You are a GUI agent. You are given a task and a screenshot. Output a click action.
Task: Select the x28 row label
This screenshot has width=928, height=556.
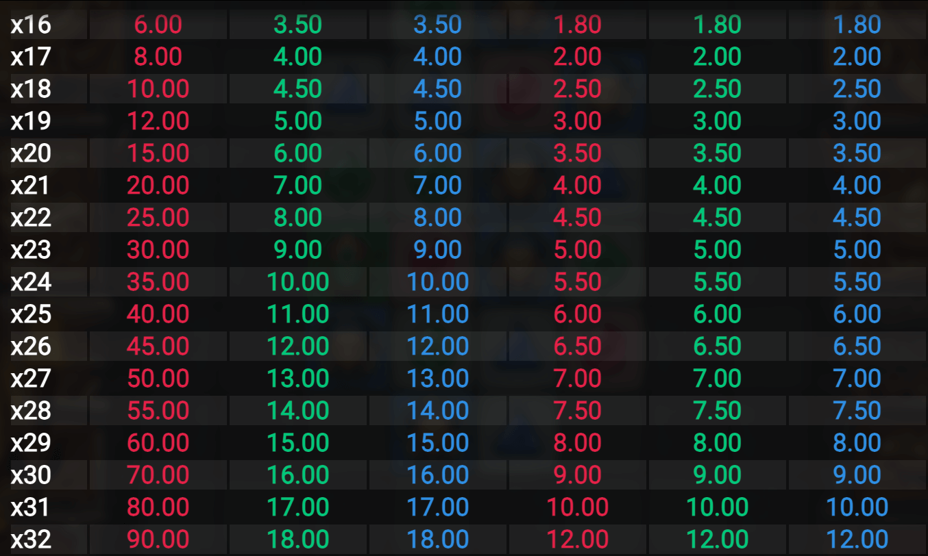tap(31, 411)
